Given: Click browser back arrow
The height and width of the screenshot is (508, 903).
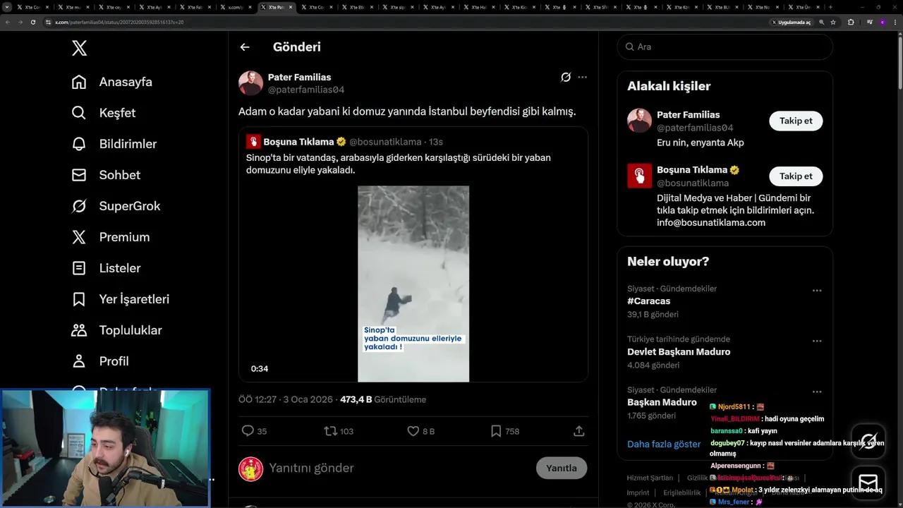Looking at the screenshot, I should click(x=8, y=22).
